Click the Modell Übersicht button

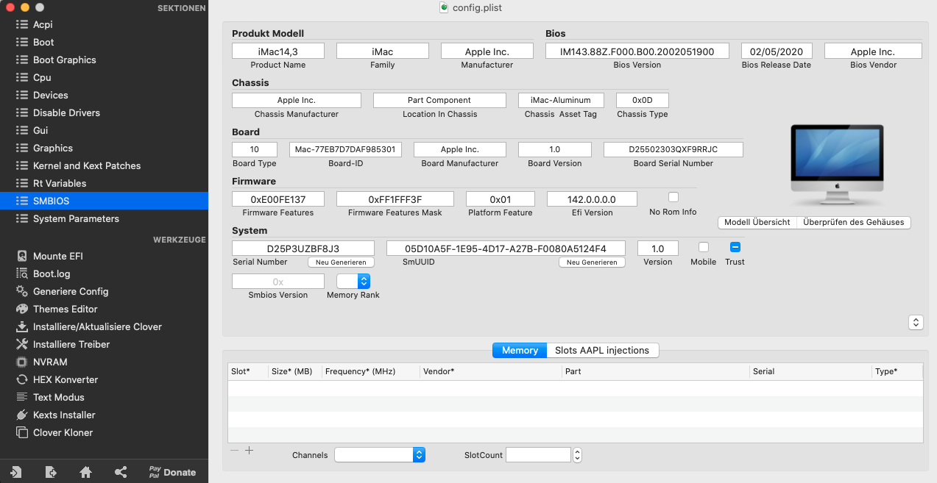click(757, 222)
